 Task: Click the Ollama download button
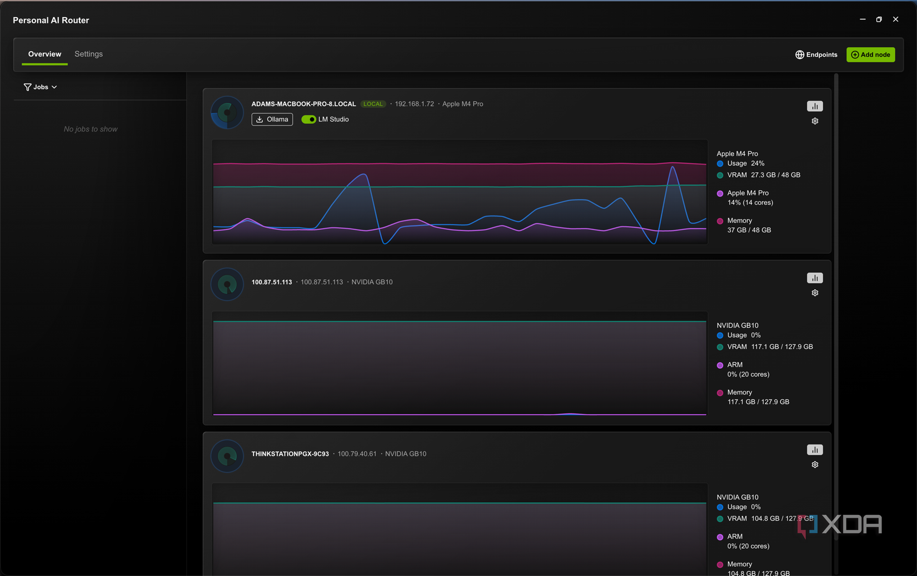(x=272, y=119)
